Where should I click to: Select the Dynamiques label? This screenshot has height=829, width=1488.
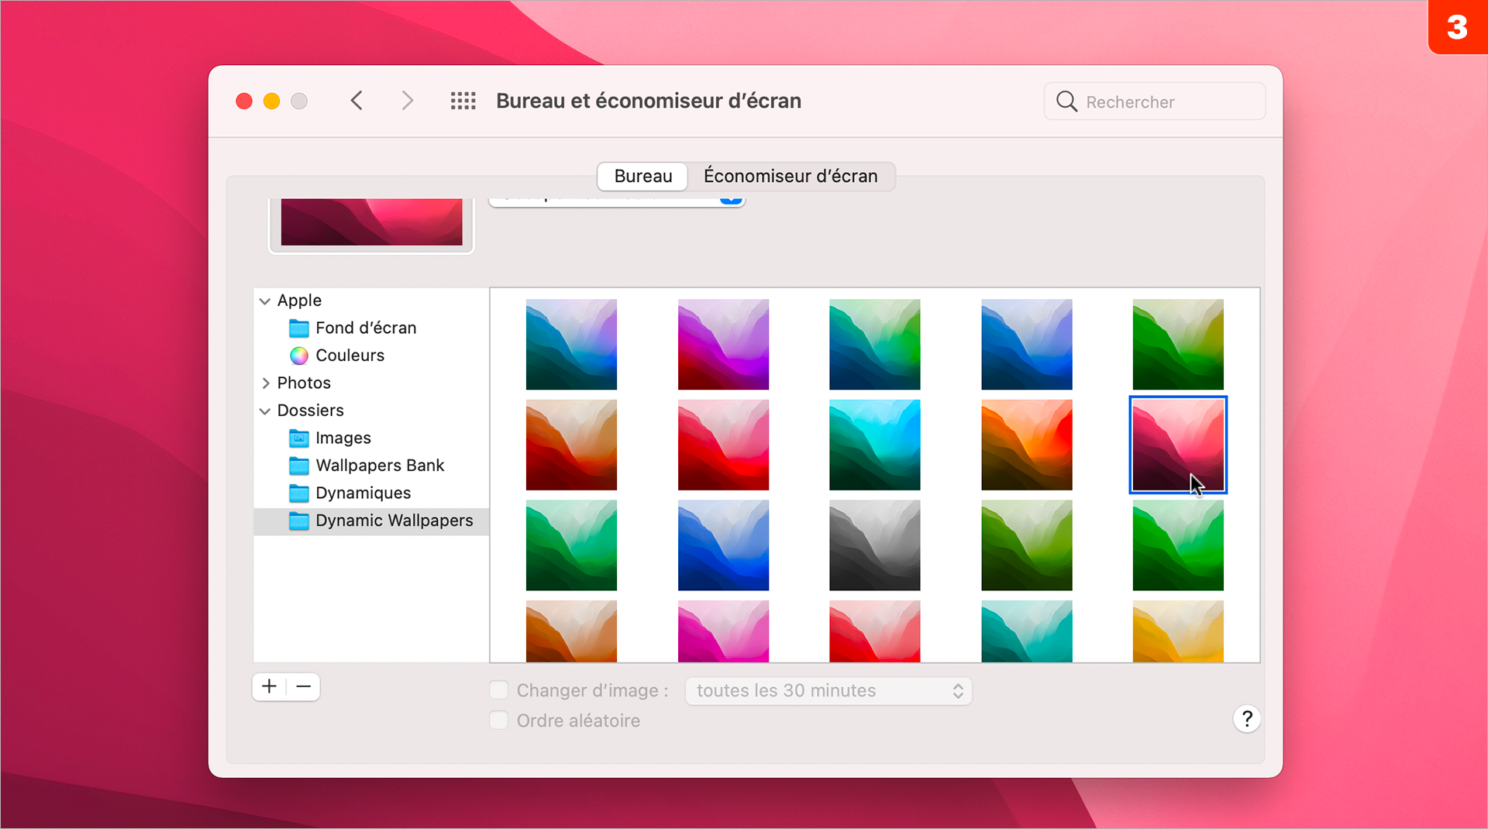(363, 494)
